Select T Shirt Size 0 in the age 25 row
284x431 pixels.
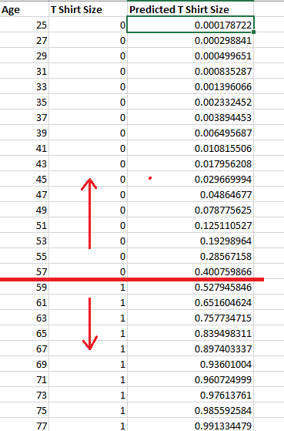pyautogui.click(x=88, y=25)
